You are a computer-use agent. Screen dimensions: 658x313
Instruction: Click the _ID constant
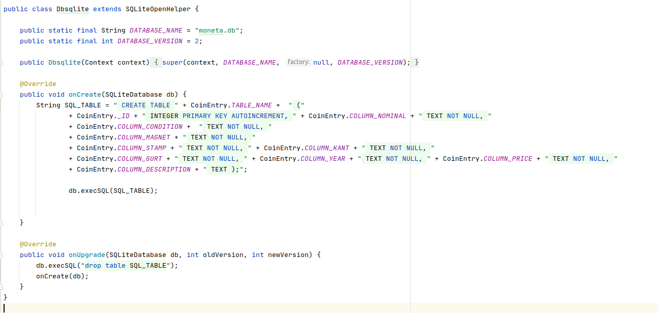124,116
